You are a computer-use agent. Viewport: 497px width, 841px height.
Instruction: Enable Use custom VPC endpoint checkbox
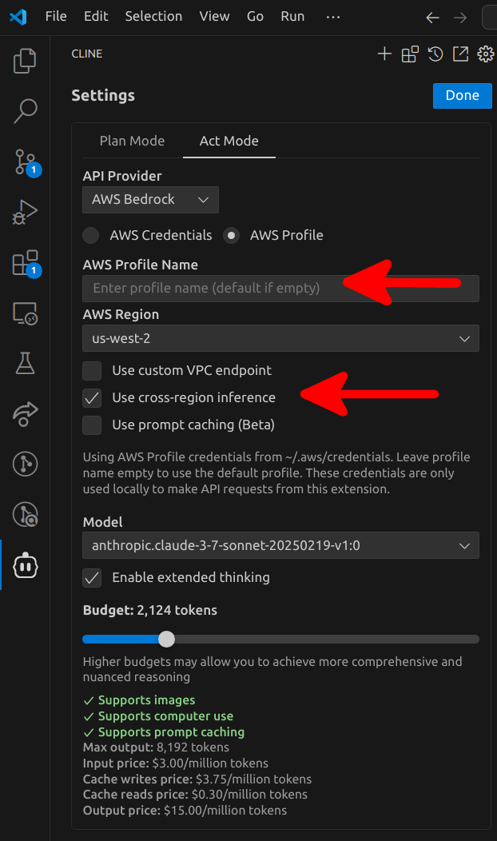click(x=92, y=371)
